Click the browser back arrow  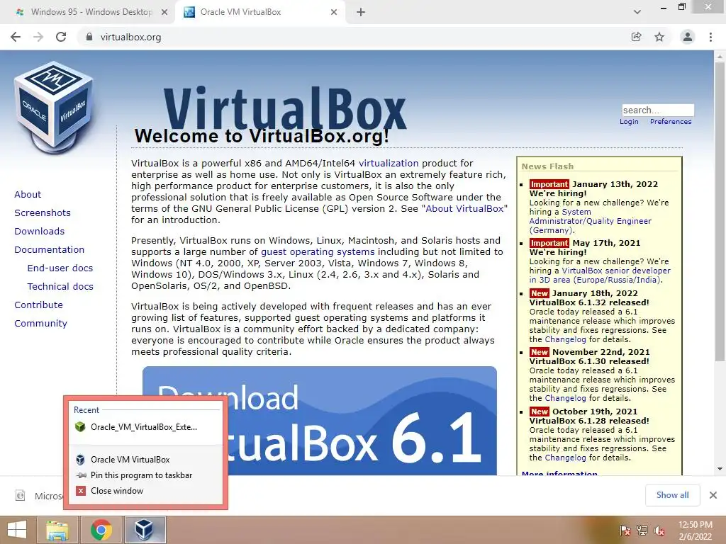pyautogui.click(x=16, y=37)
